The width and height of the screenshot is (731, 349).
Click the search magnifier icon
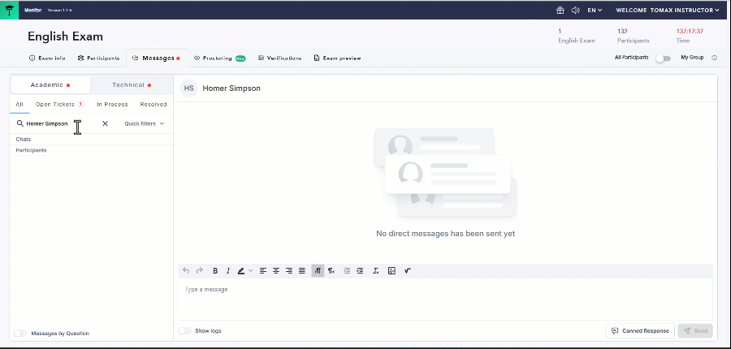[x=20, y=123]
